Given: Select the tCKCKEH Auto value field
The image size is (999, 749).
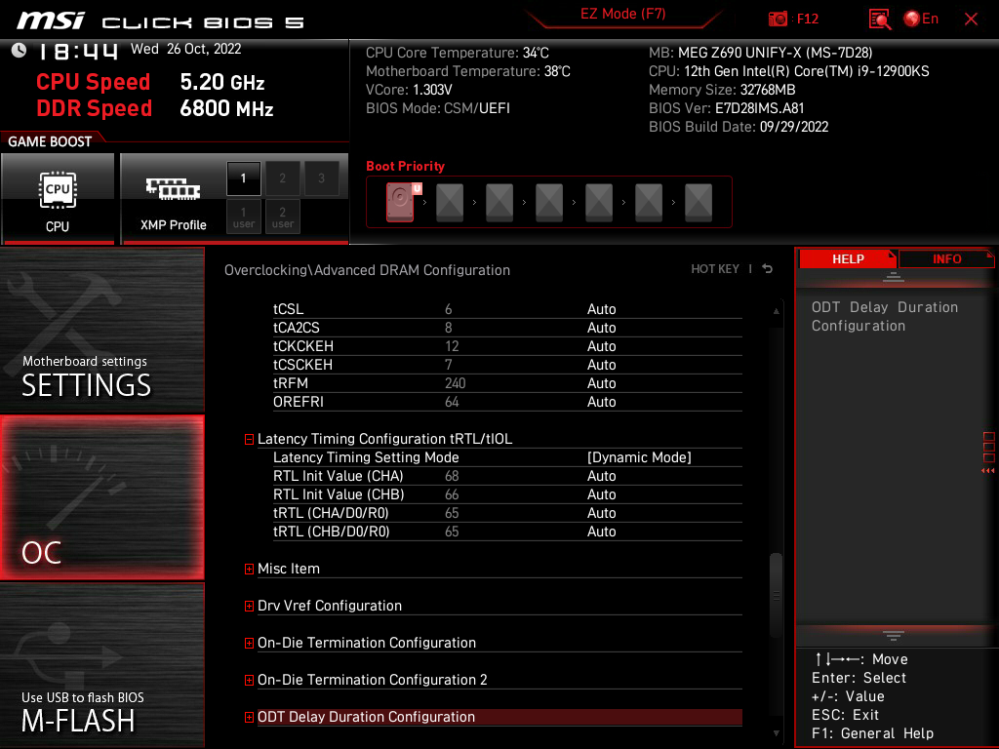Looking at the screenshot, I should click(601, 346).
